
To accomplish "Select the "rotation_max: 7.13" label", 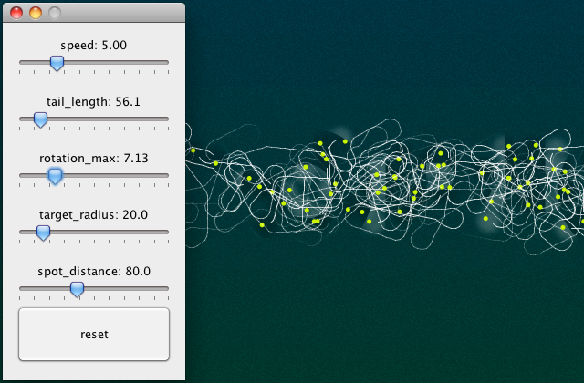I will point(93,158).
